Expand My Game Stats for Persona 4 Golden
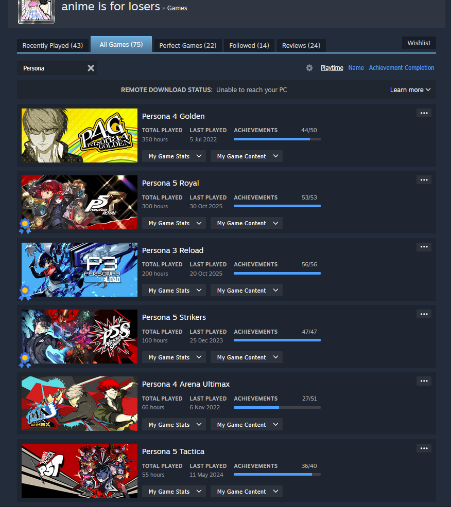 pyautogui.click(x=174, y=156)
